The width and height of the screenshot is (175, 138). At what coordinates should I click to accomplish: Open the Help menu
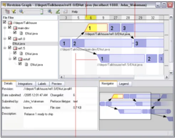75,12
